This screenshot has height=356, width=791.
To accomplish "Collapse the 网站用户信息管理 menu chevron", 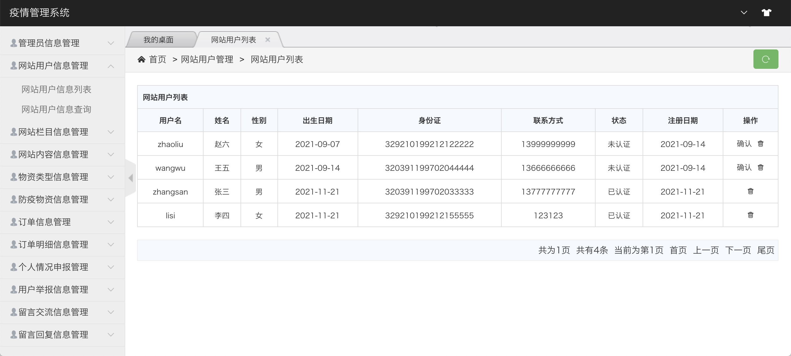I will 111,66.
